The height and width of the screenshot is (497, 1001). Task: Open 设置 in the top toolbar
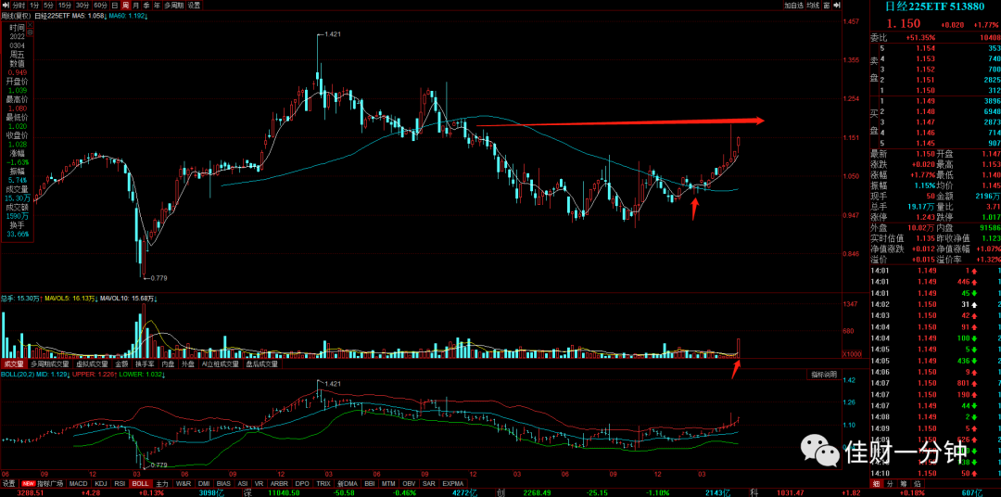click(194, 6)
